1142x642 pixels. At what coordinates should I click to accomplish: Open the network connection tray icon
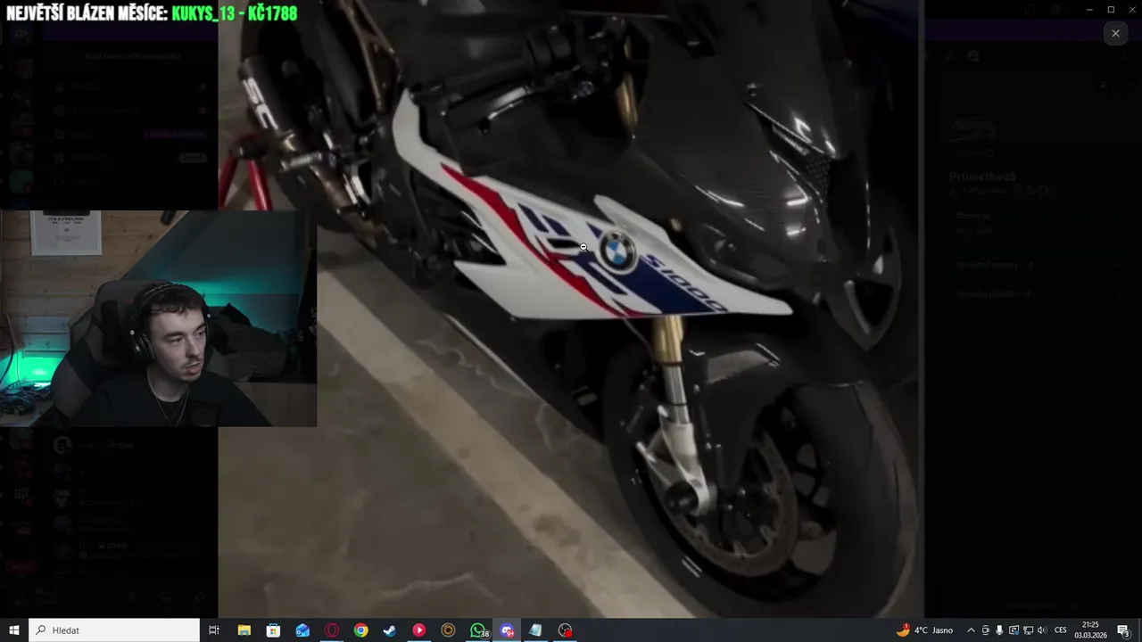[x=1028, y=630]
